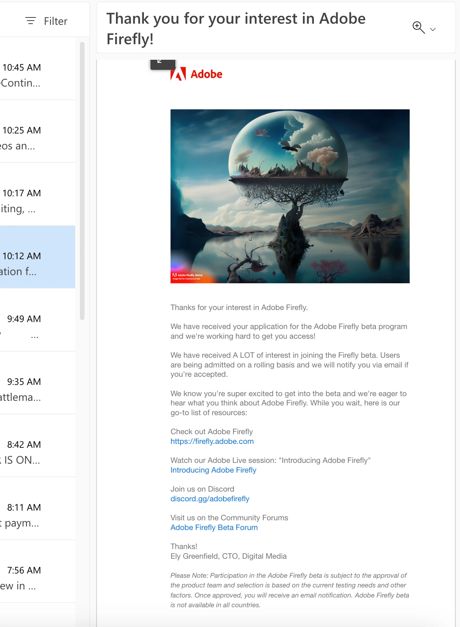Click the Adobe logo in email
Viewport: 460px width, 627px height.
196,74
